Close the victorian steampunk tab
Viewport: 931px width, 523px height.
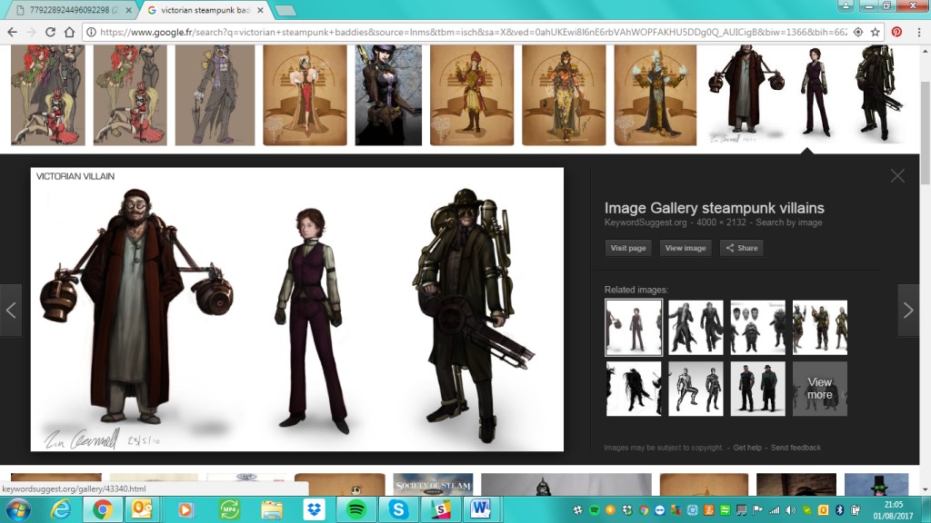(x=260, y=10)
